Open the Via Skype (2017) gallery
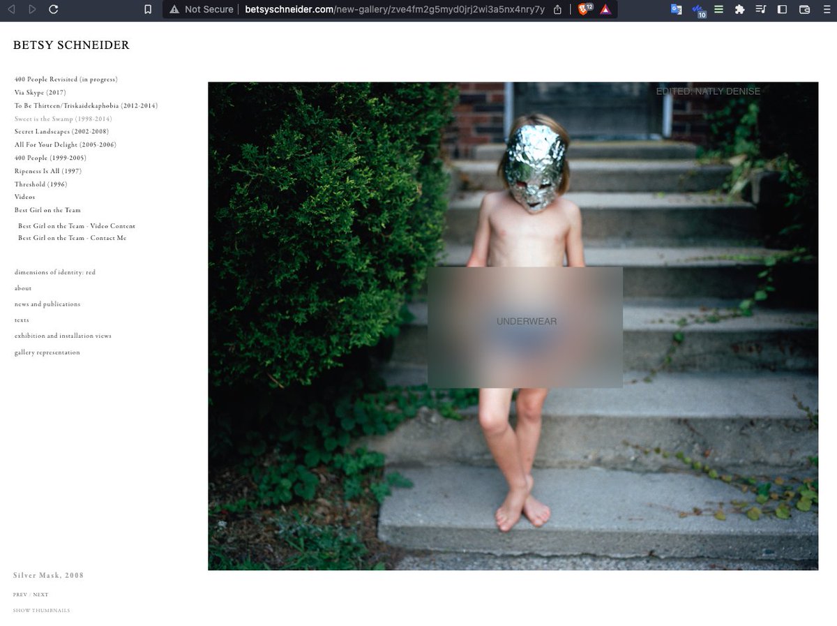The image size is (837, 626). 40,93
